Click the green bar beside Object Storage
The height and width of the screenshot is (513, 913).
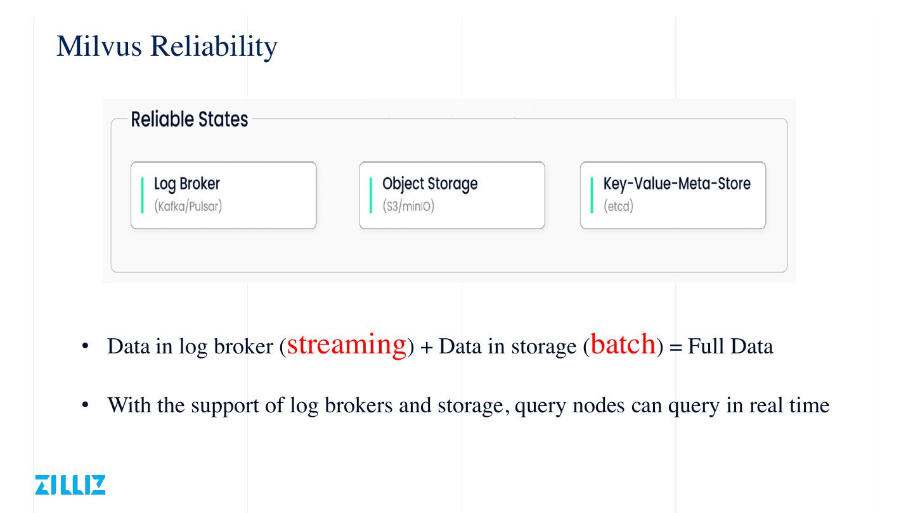pos(371,195)
